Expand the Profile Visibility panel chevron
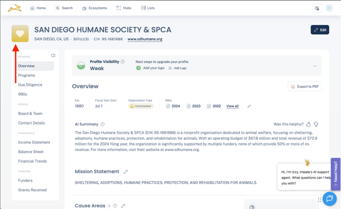The image size is (341, 209). (x=315, y=66)
